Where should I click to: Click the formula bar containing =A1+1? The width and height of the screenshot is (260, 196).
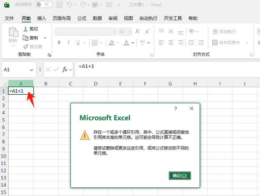click(x=167, y=70)
